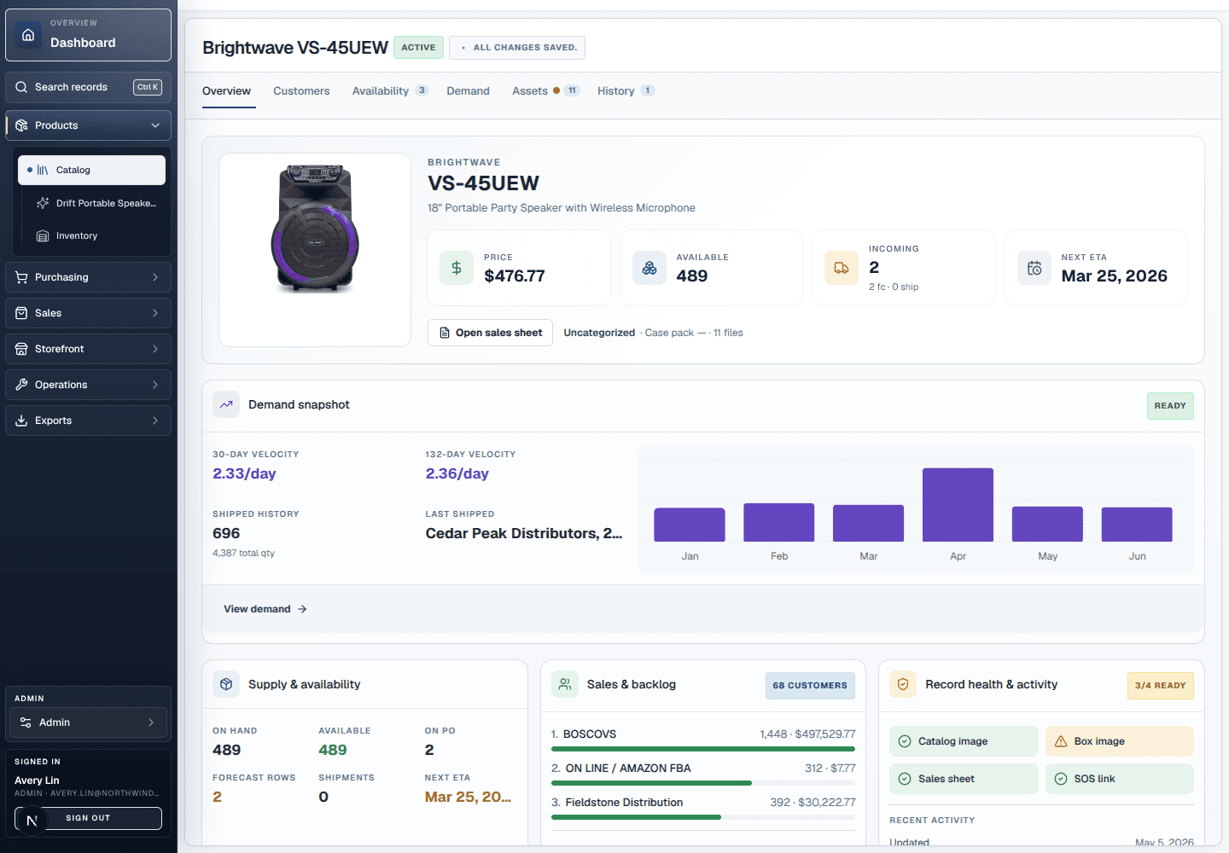Click the SOS link check icon

(1061, 779)
